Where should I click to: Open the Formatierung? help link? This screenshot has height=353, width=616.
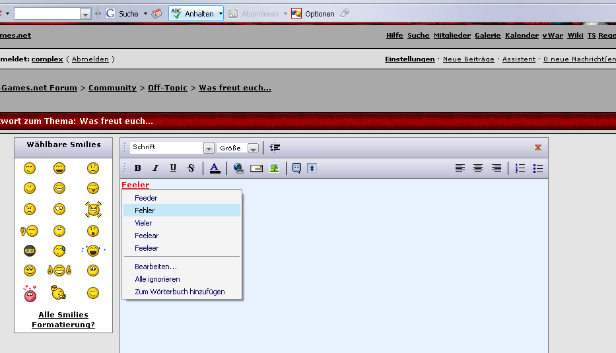tap(63, 325)
